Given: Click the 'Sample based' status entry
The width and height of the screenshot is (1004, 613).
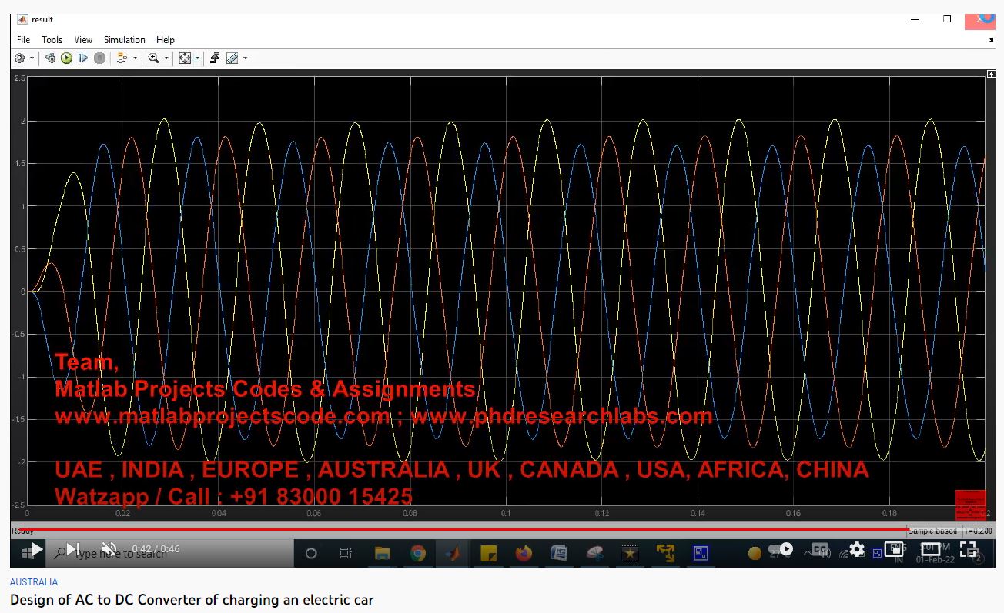Looking at the screenshot, I should click(x=932, y=531).
